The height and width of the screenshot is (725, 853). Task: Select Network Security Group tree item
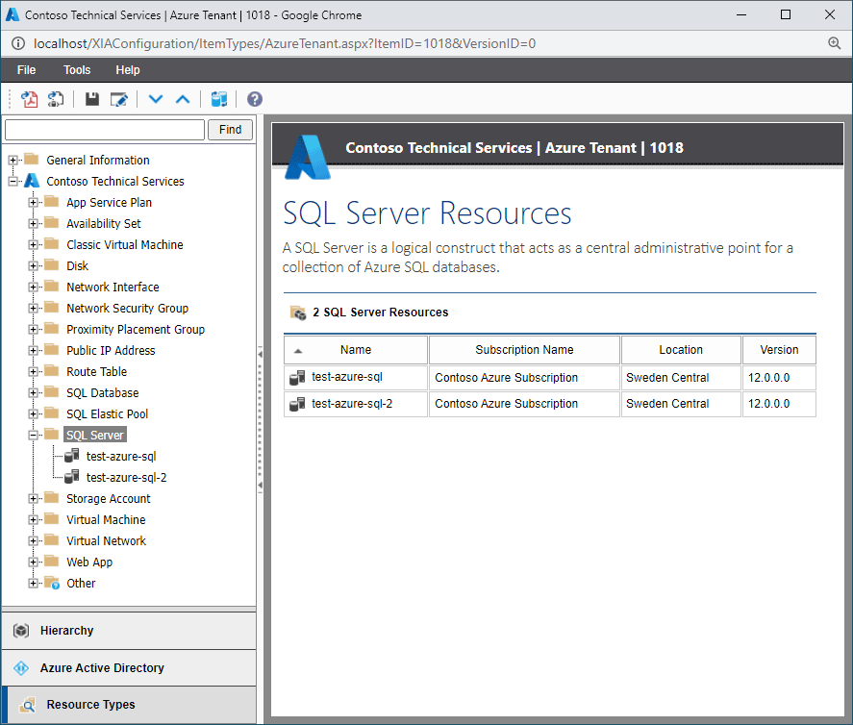coord(127,309)
